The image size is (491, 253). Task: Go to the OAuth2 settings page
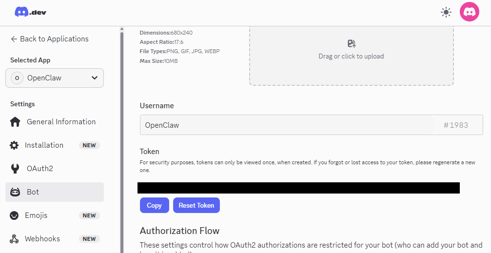pos(40,169)
